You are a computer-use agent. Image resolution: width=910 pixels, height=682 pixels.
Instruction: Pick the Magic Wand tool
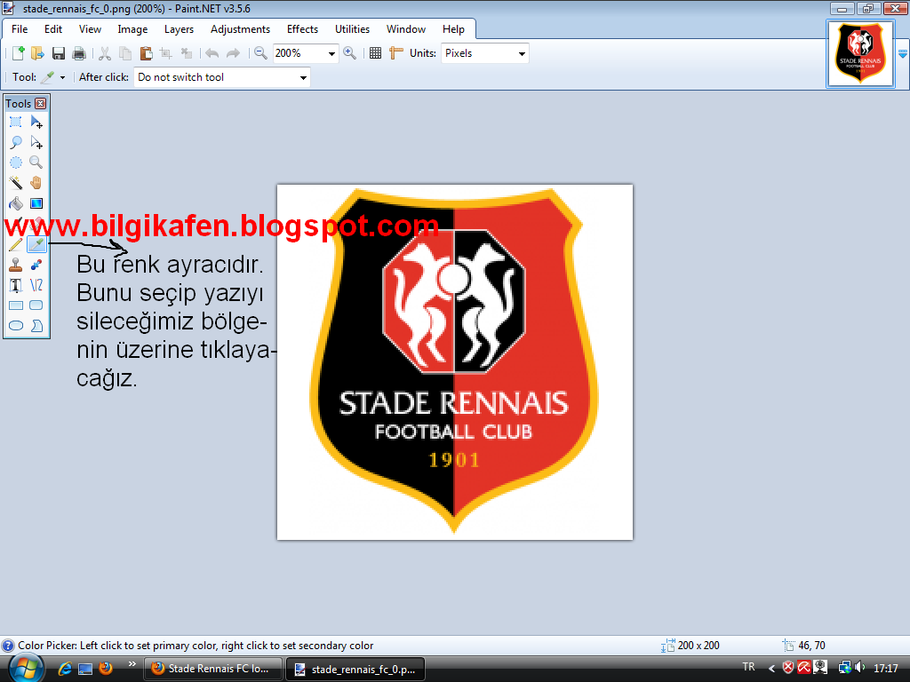click(16, 183)
